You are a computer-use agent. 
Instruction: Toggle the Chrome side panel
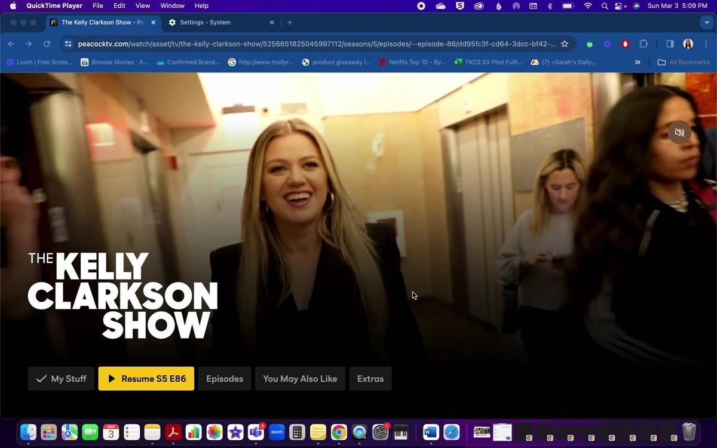670,44
